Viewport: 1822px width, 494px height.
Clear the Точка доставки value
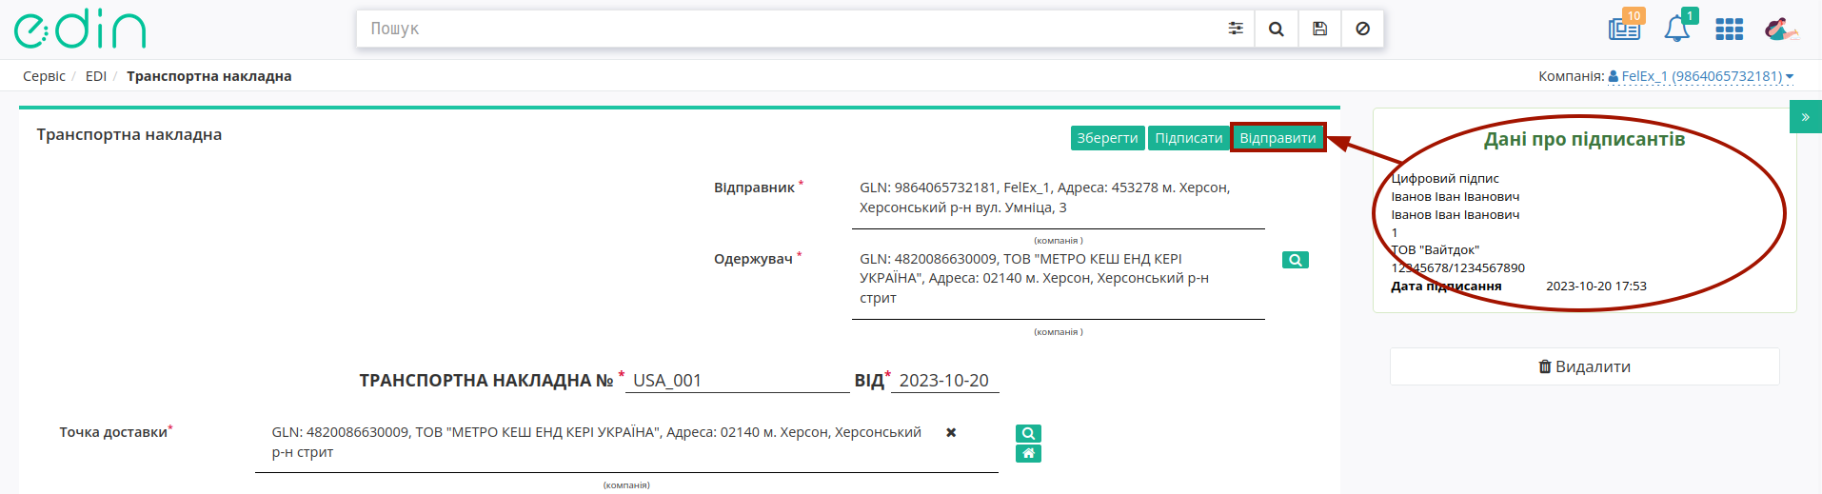[x=950, y=432]
